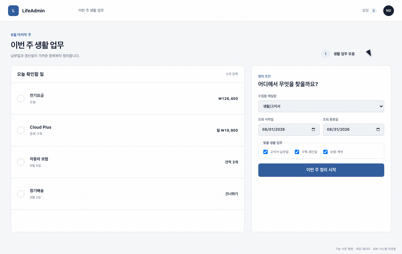Mark 자동차 보험 task as done

[21, 162]
